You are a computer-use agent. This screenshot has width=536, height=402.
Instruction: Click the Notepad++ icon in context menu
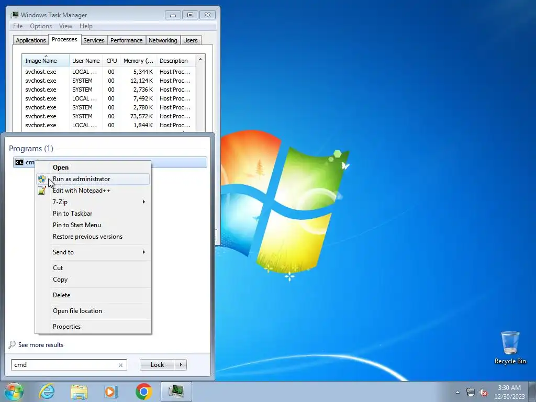42,191
